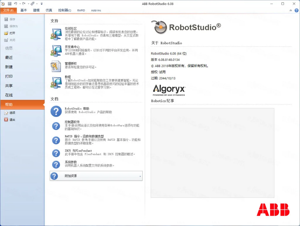Expand the 附加资源 dropdown button
Image resolution: width=300 pixels, height=226 pixels.
coord(96,176)
